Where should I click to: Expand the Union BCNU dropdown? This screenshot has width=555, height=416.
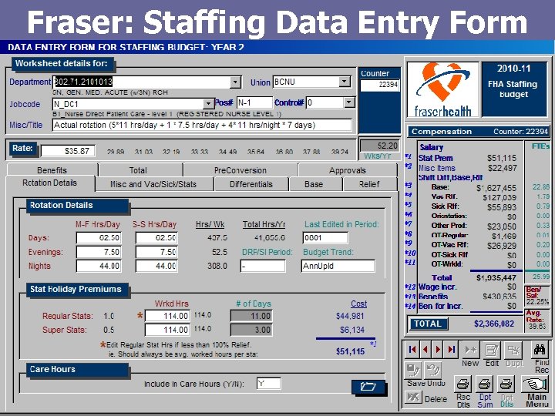(344, 82)
